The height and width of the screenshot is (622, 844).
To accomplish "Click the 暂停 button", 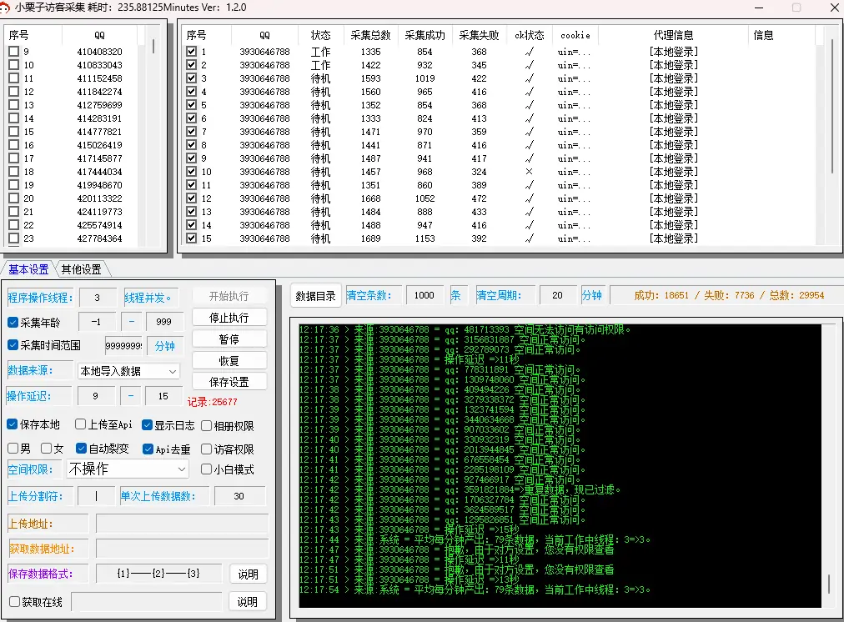I will (229, 339).
